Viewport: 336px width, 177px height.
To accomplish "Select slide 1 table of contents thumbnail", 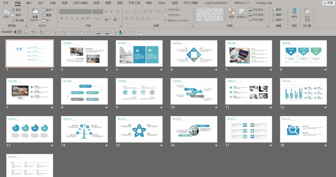I will 30,54.
